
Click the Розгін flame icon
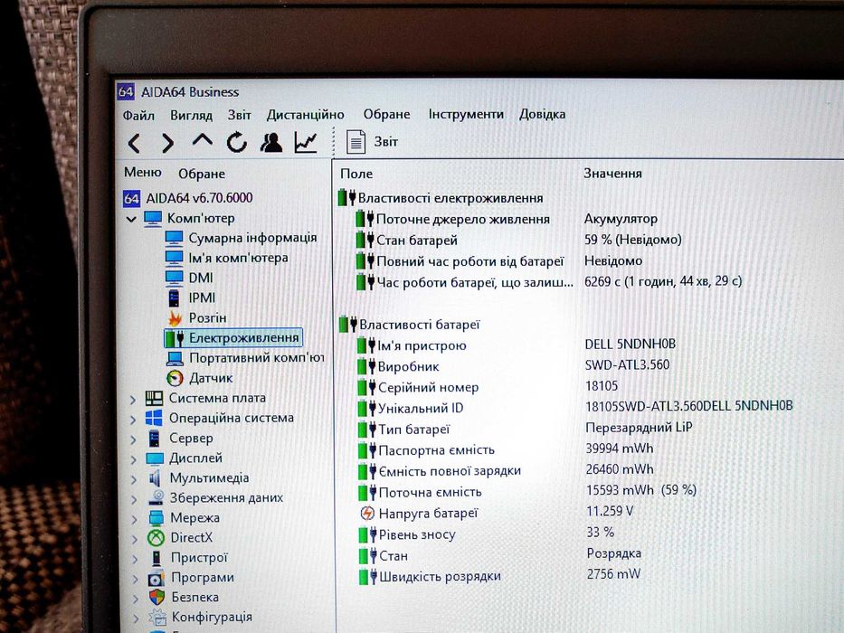tap(175, 318)
